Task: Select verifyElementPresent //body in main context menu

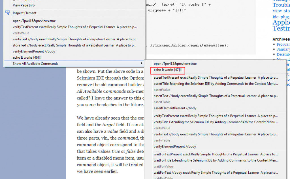Action: [x=34, y=51]
